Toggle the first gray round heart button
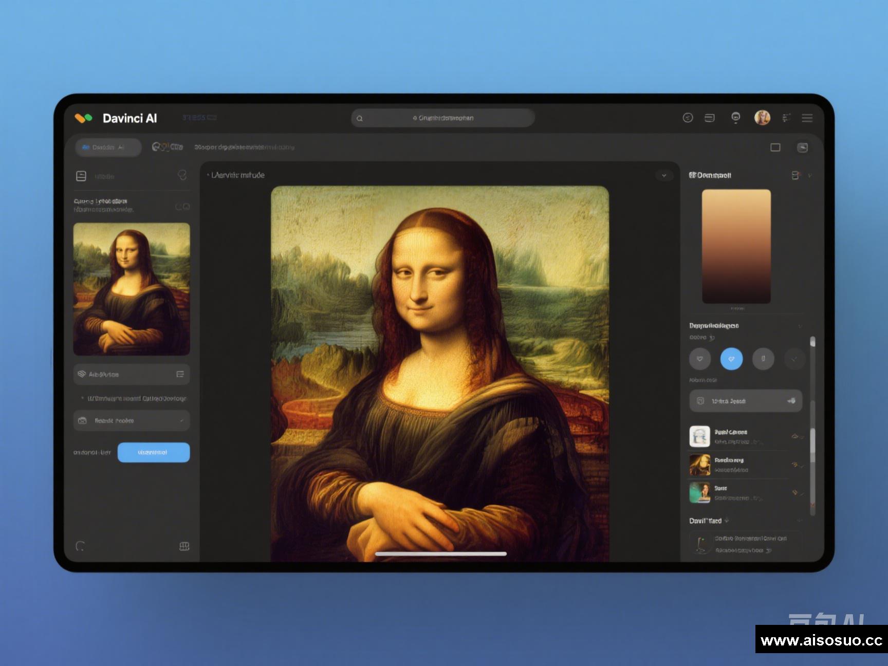This screenshot has width=888, height=666. tap(699, 359)
